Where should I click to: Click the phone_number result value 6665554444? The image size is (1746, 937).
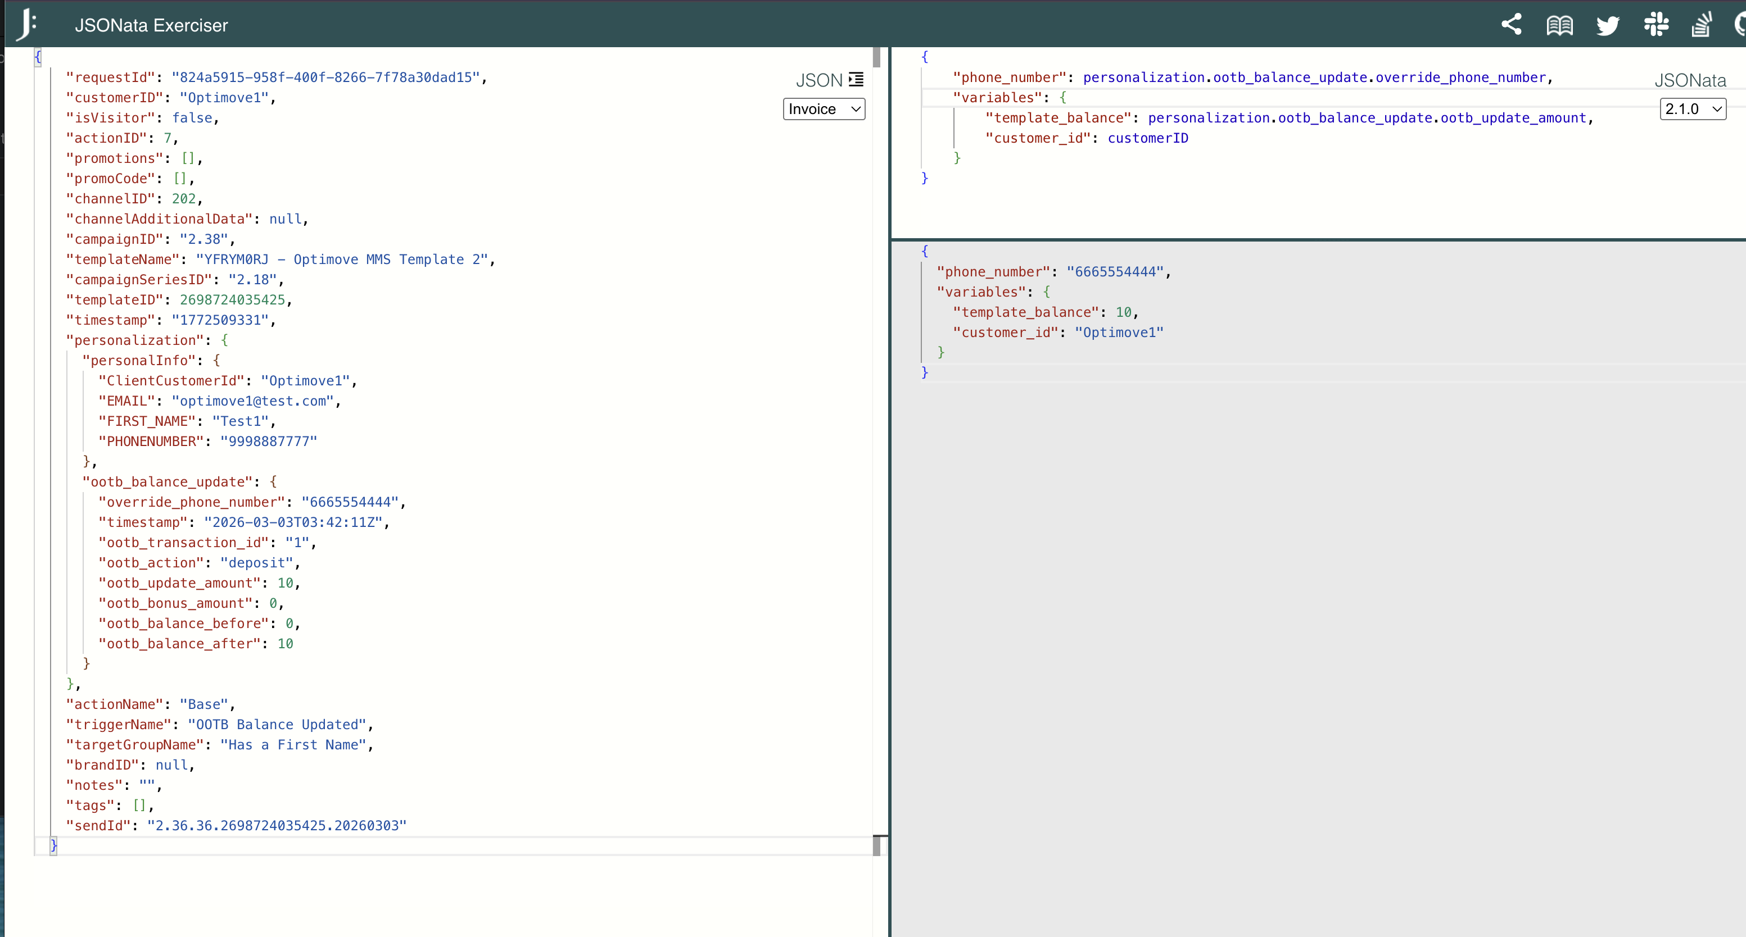pyautogui.click(x=1115, y=272)
